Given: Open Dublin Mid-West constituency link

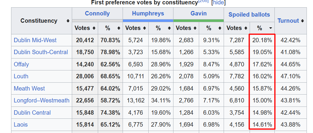Looking at the screenshot, I should [35, 40].
